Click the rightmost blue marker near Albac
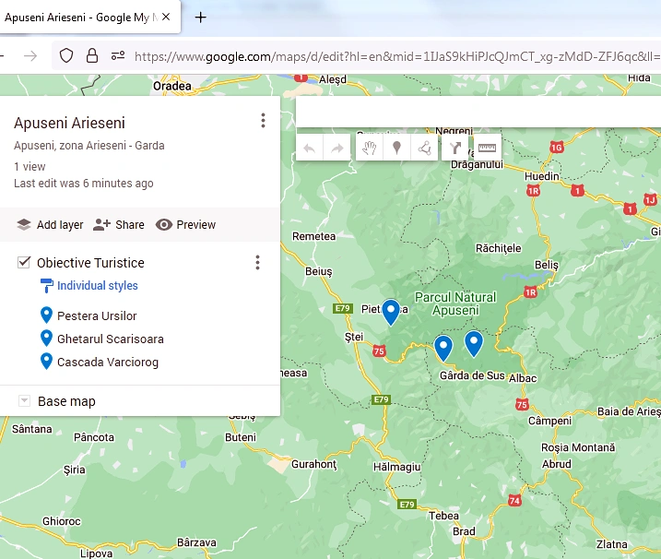This screenshot has height=559, width=661. [x=474, y=344]
